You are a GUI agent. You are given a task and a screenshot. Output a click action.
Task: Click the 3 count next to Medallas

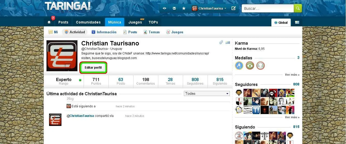(298, 58)
